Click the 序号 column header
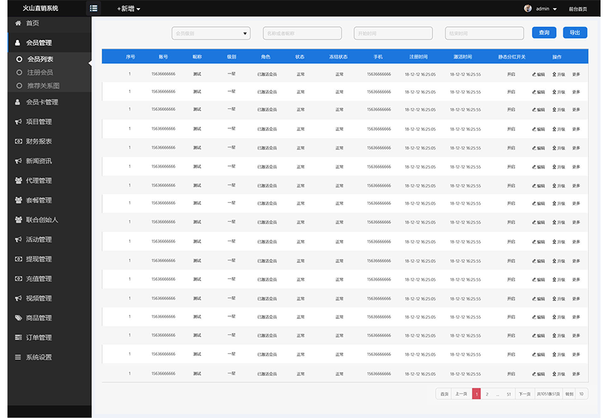 [130, 57]
